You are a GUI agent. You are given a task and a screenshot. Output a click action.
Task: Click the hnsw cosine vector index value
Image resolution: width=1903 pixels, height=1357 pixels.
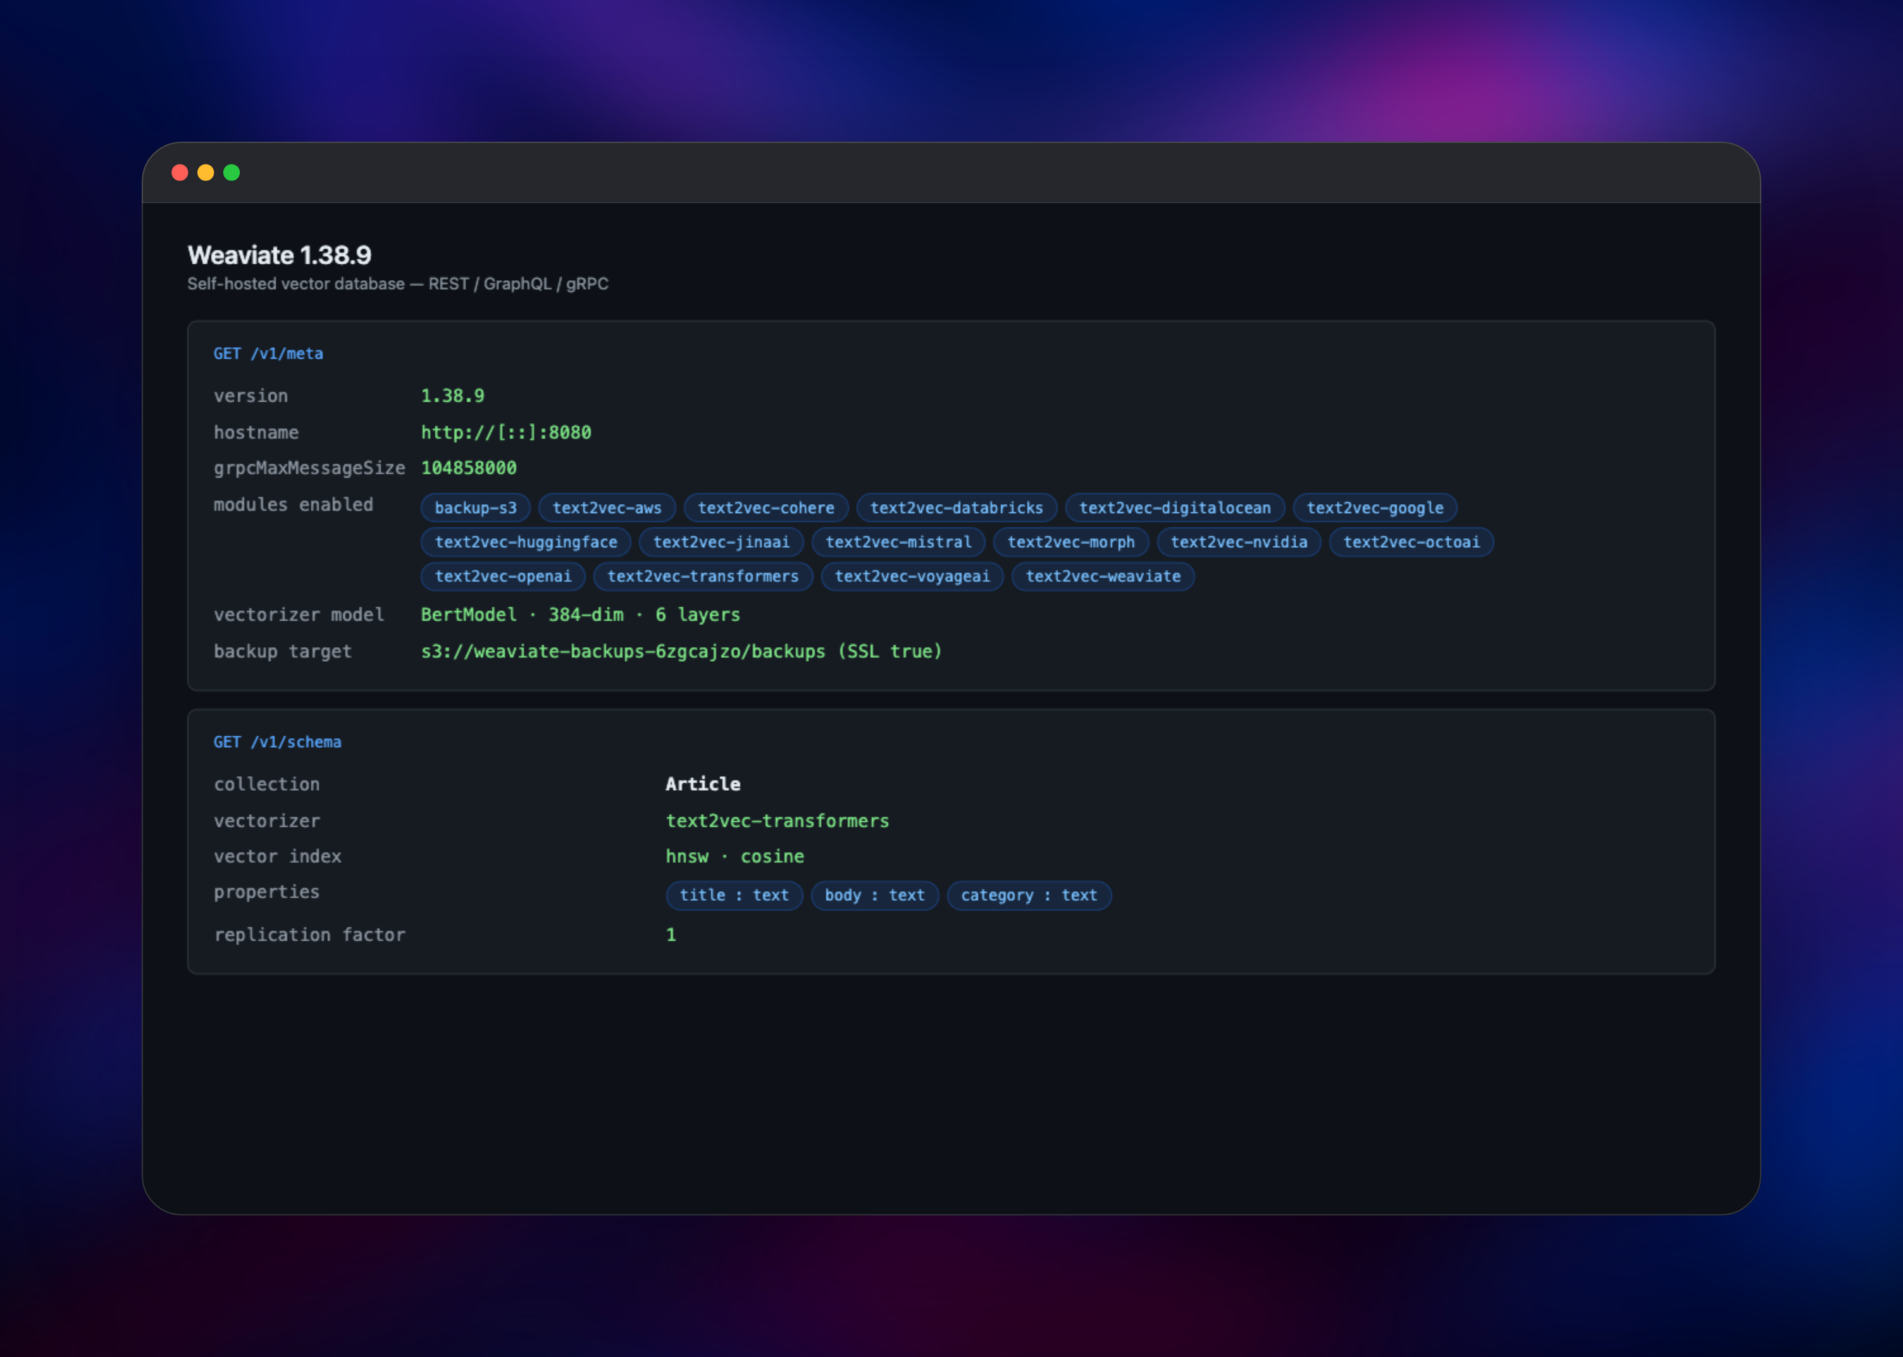point(735,857)
